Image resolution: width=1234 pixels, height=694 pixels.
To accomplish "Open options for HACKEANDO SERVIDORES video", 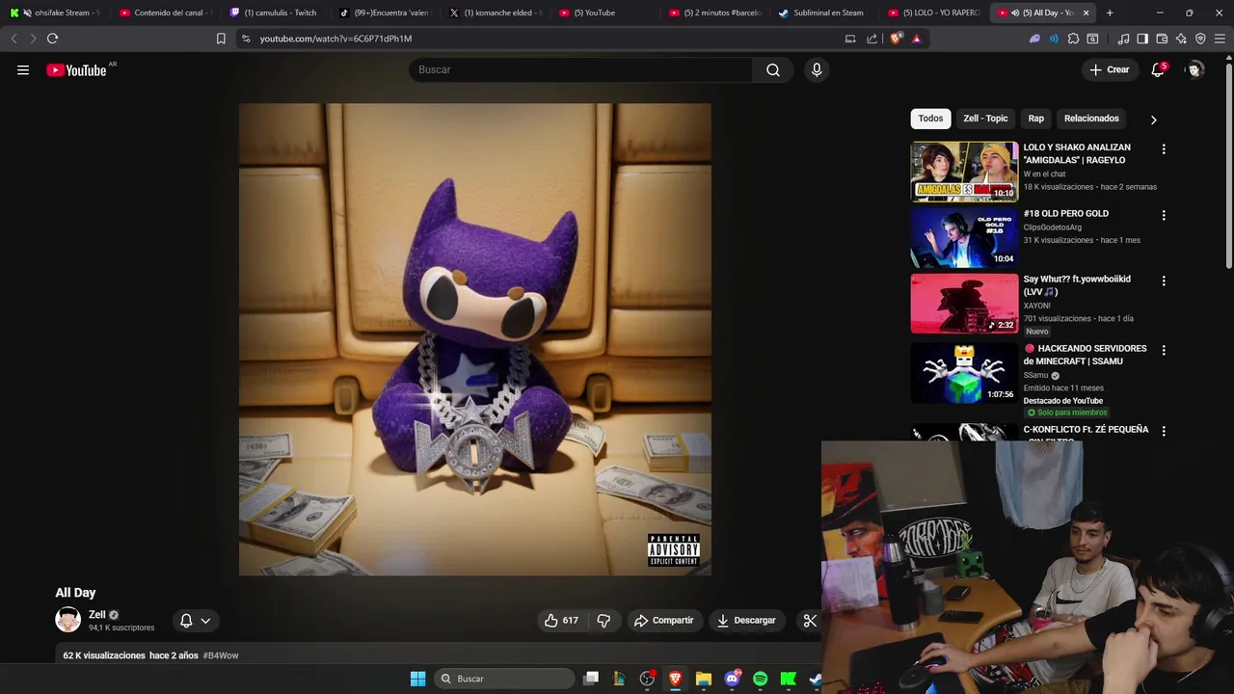I will tap(1164, 350).
